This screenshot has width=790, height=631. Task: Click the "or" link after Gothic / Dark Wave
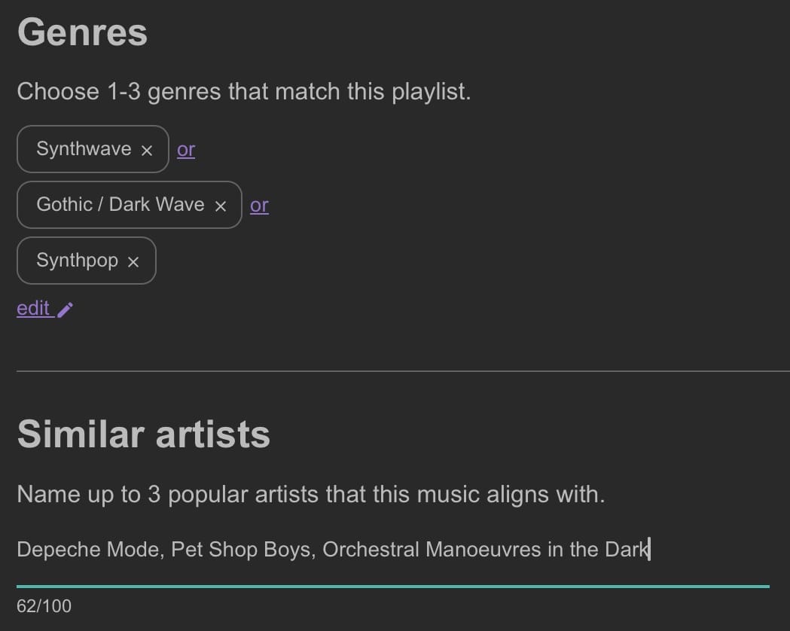(x=259, y=205)
